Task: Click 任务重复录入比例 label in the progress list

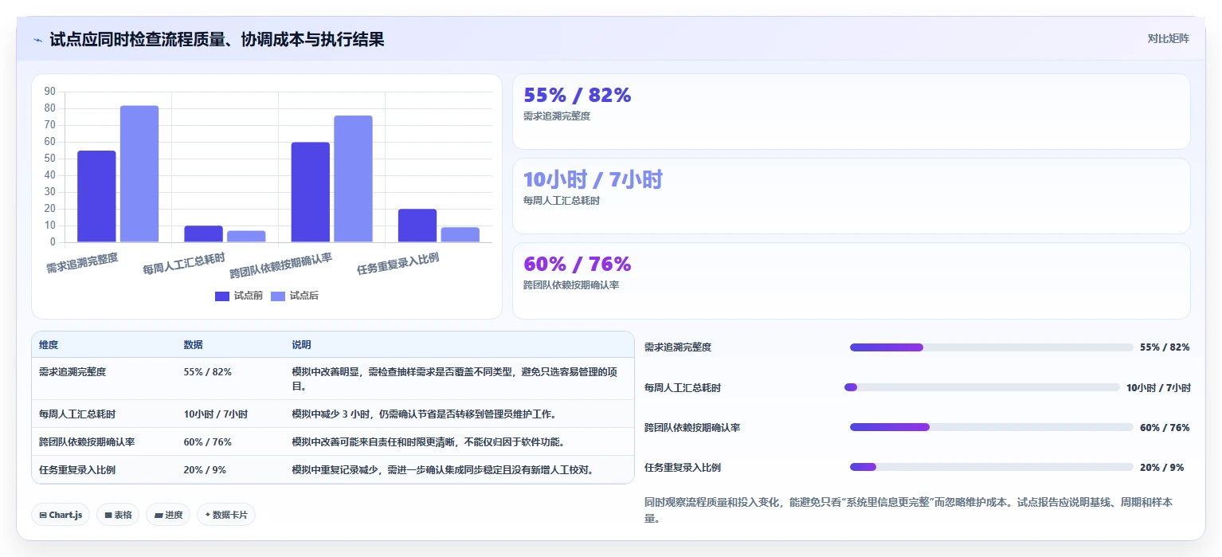Action: tap(683, 468)
